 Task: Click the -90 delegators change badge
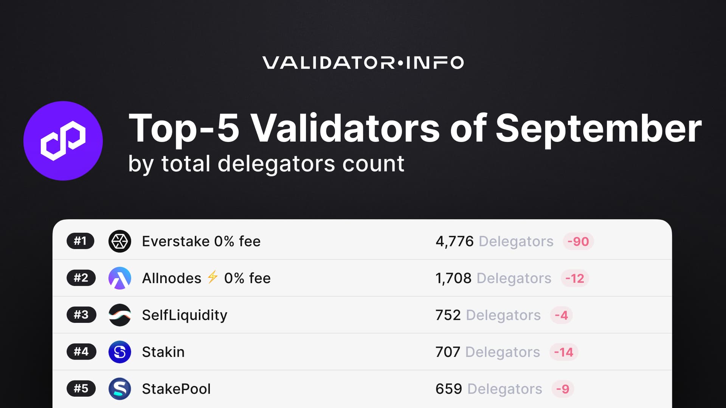click(x=578, y=241)
